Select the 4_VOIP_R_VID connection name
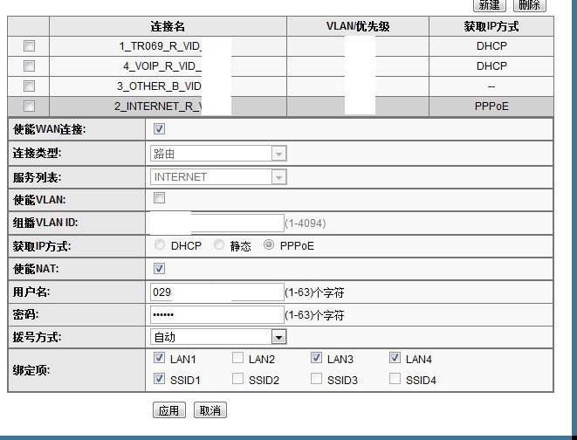The image size is (577, 440). (162, 66)
